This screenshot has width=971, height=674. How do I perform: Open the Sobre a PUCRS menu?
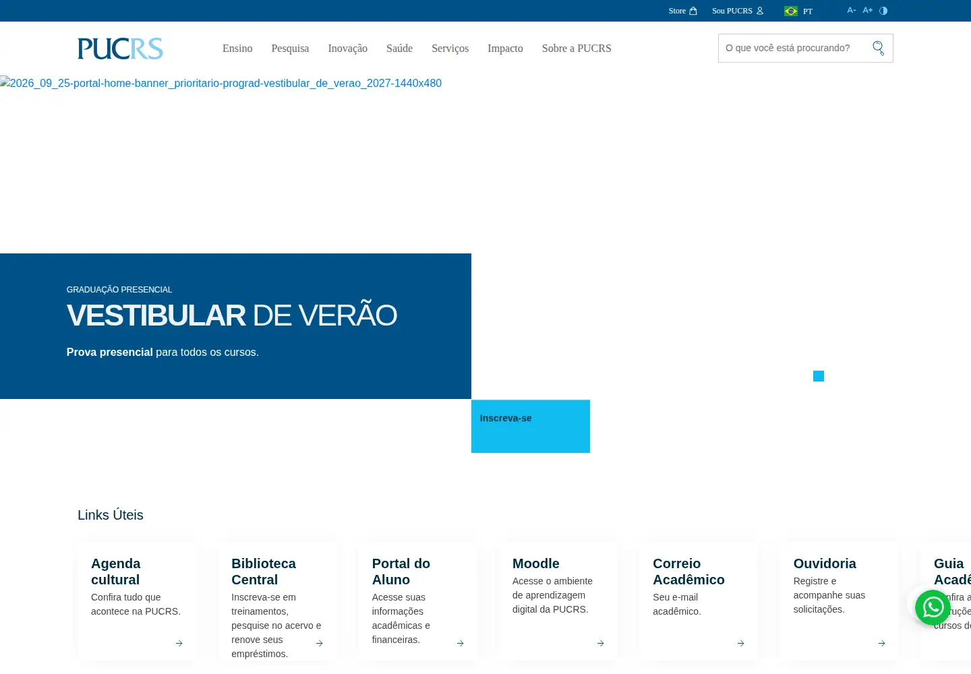(577, 49)
